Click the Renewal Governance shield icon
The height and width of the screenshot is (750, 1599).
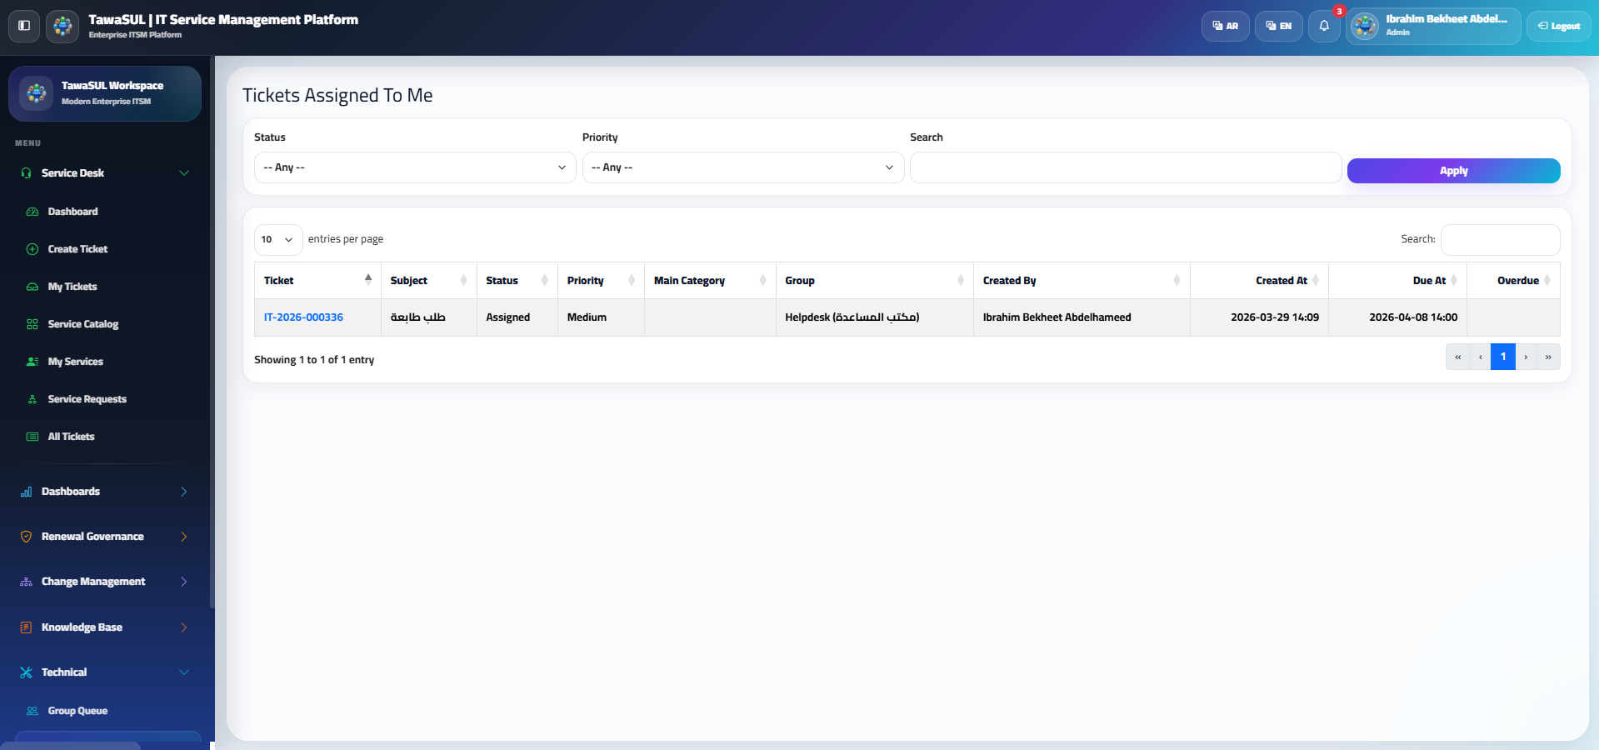click(26, 537)
